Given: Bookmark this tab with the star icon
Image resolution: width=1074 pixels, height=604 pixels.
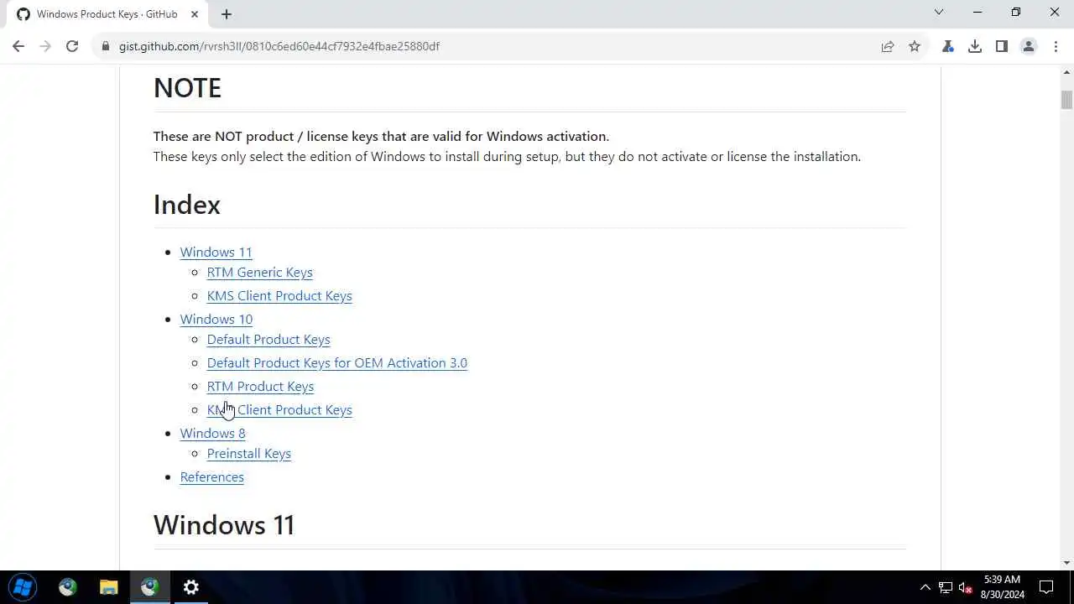Looking at the screenshot, I should (x=915, y=46).
